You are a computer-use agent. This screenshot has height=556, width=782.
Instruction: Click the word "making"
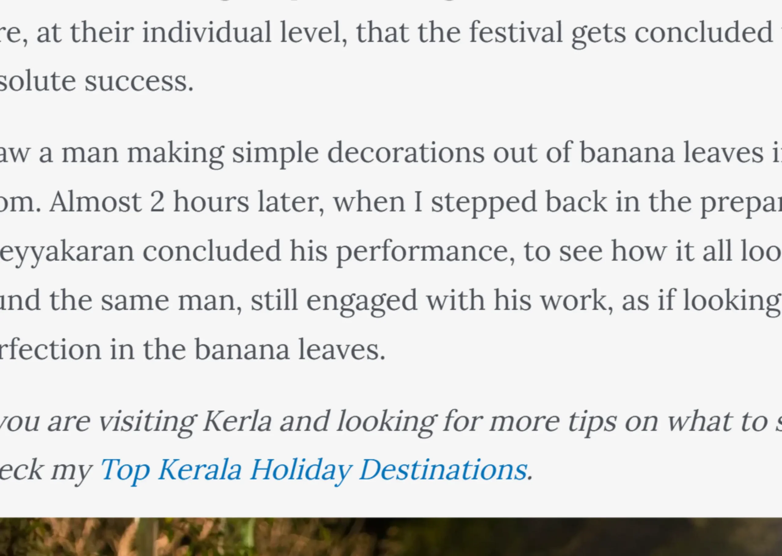coord(175,153)
